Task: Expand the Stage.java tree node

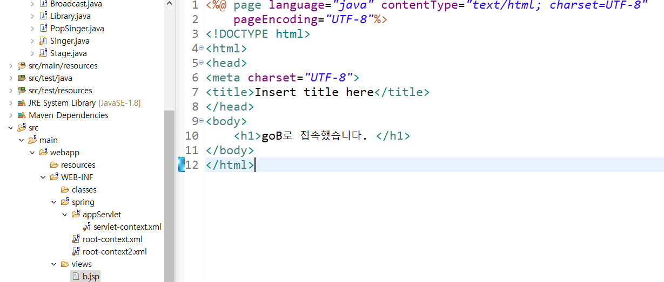Action: point(32,53)
